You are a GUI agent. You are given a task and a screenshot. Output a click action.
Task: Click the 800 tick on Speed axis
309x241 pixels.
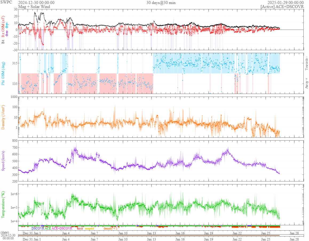click(15, 140)
